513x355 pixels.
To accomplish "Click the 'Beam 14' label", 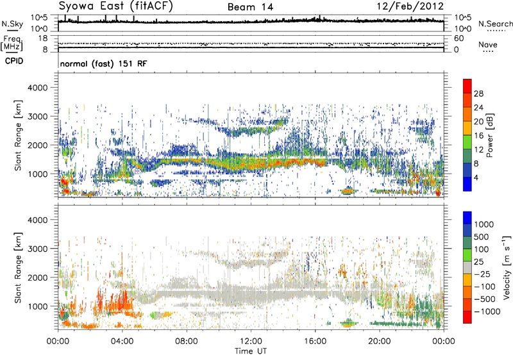I will tap(250, 7).
